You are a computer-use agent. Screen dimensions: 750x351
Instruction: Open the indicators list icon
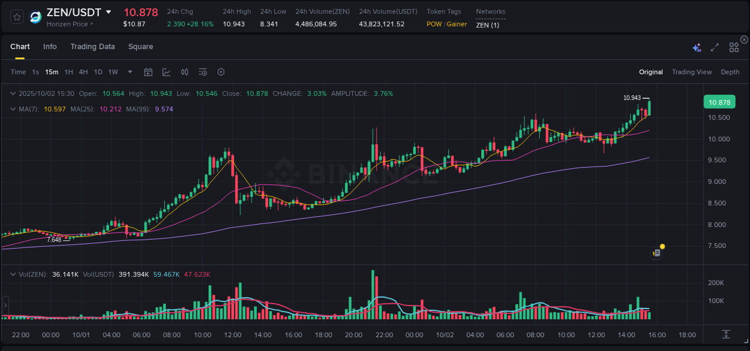click(202, 72)
